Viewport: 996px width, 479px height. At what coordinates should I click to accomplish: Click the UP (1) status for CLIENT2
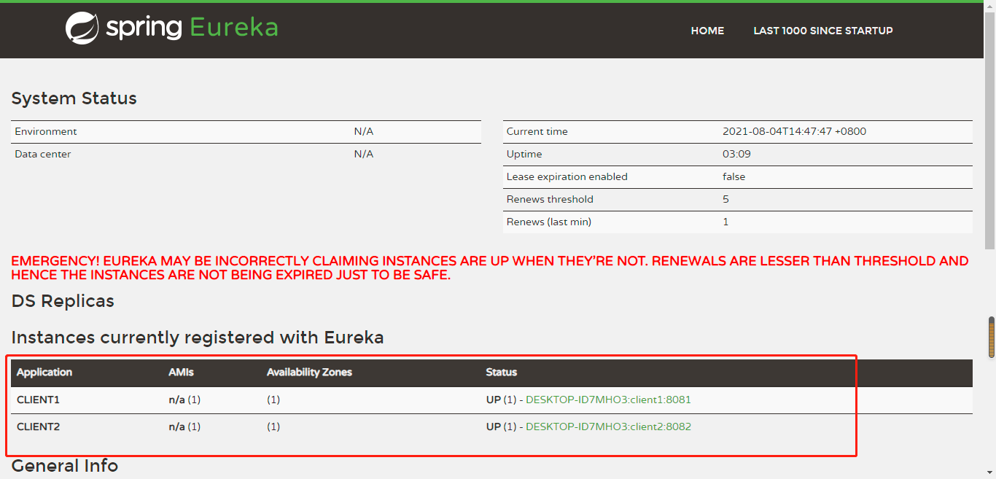coord(502,427)
